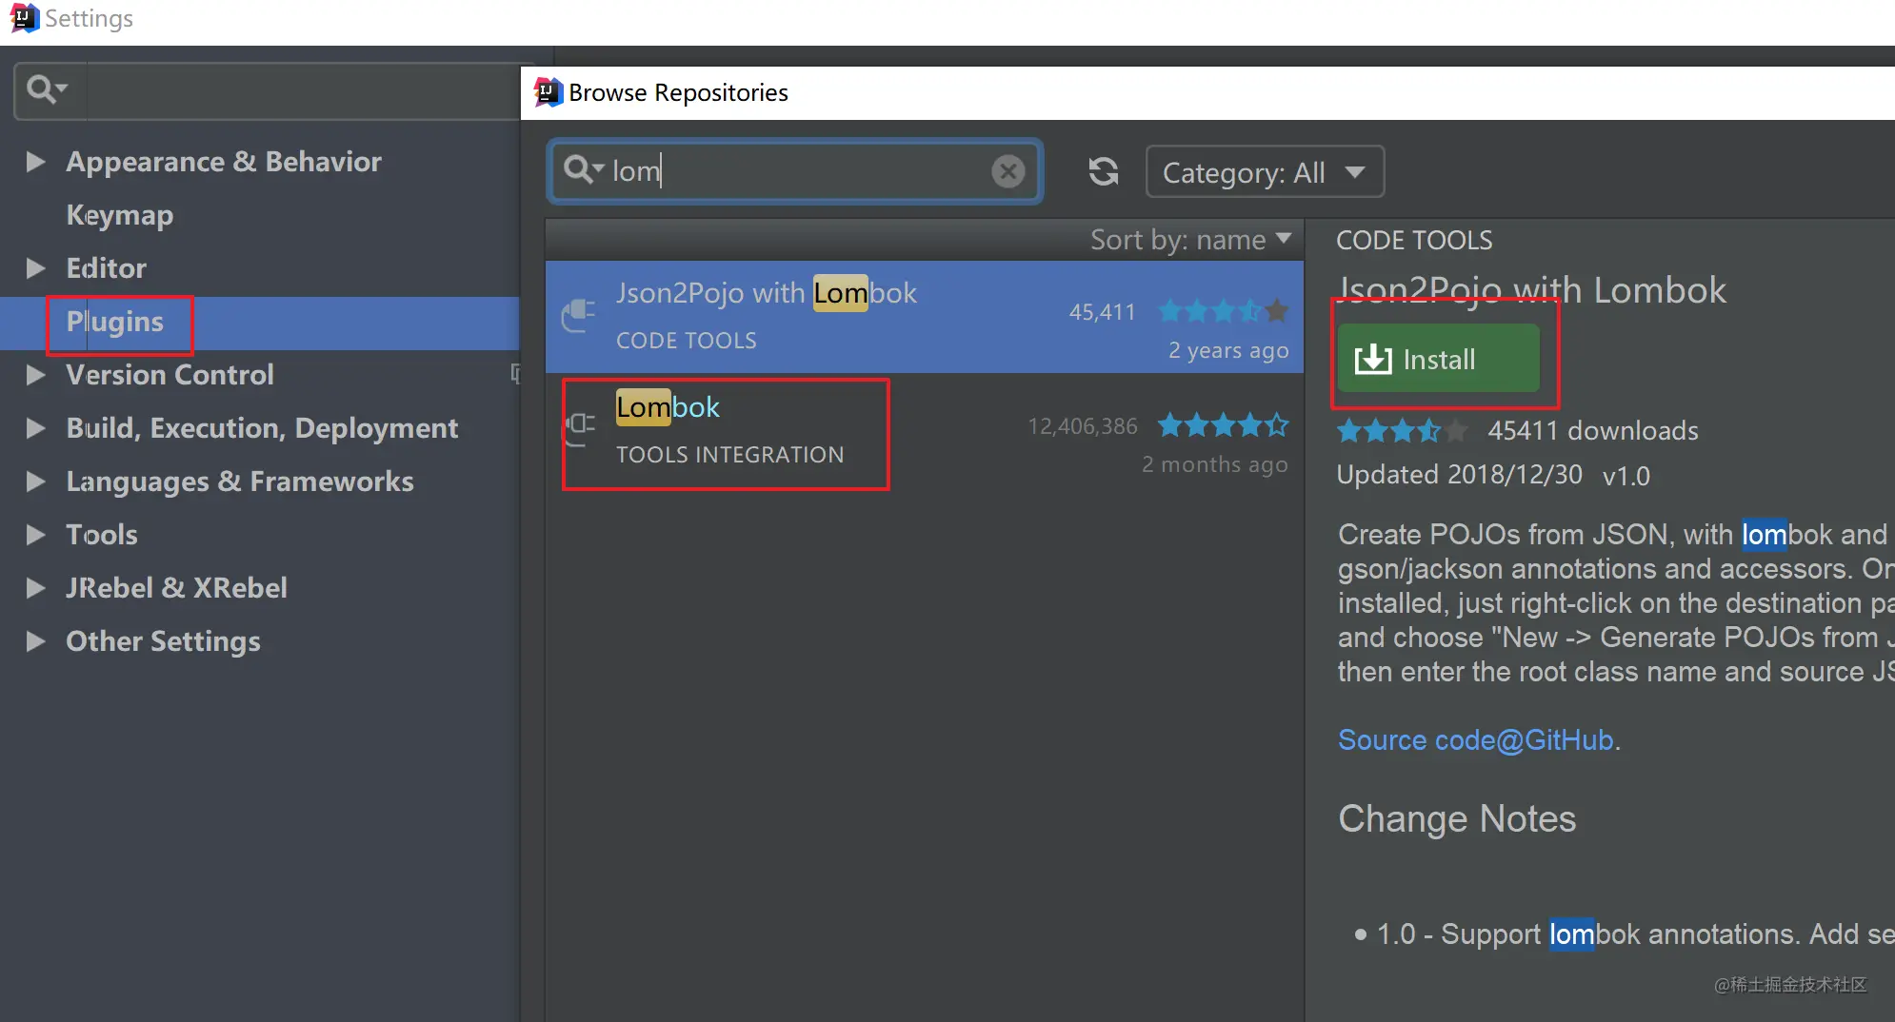Click the CODE TOOLS heading in details pane
The width and height of the screenshot is (1895, 1022).
[1414, 240]
